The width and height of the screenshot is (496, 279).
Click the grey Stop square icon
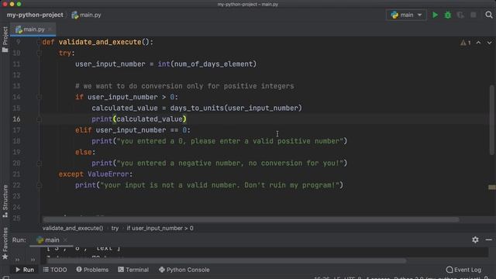474,15
